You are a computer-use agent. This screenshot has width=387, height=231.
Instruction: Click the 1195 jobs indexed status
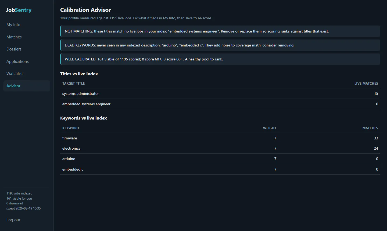coord(19,193)
